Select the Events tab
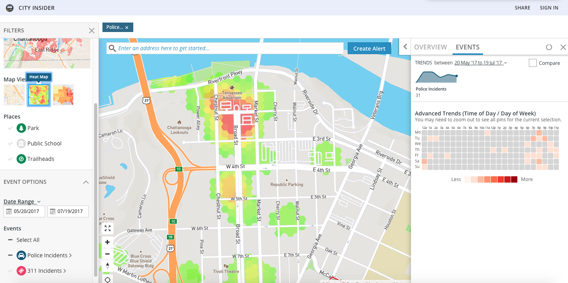Screen dimensions: 568x283 pyautogui.click(x=467, y=47)
